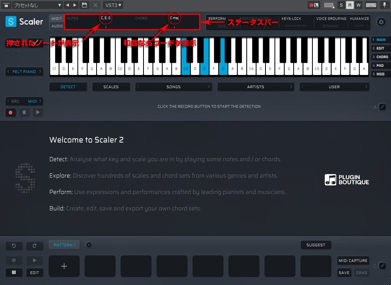Screen dimensions: 391x285
Task: Expand the SONGS list forward arrow
Action: (209, 87)
